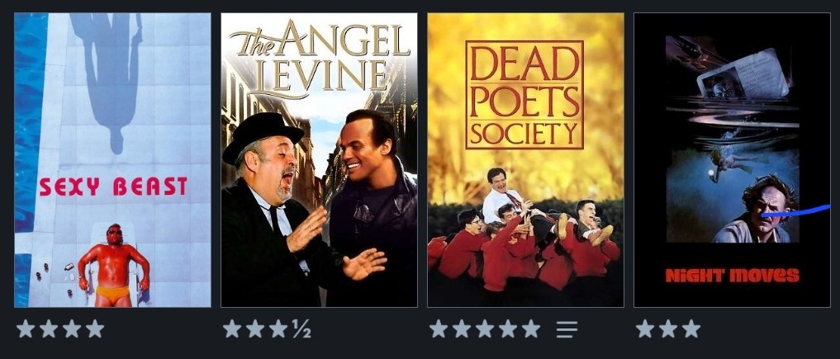
Task: Click the second star under Night Moves poster
Action: point(668,328)
